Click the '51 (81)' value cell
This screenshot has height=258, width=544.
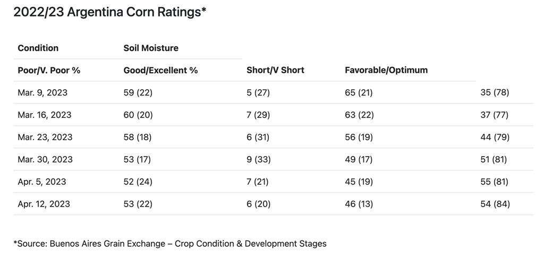[494, 159]
